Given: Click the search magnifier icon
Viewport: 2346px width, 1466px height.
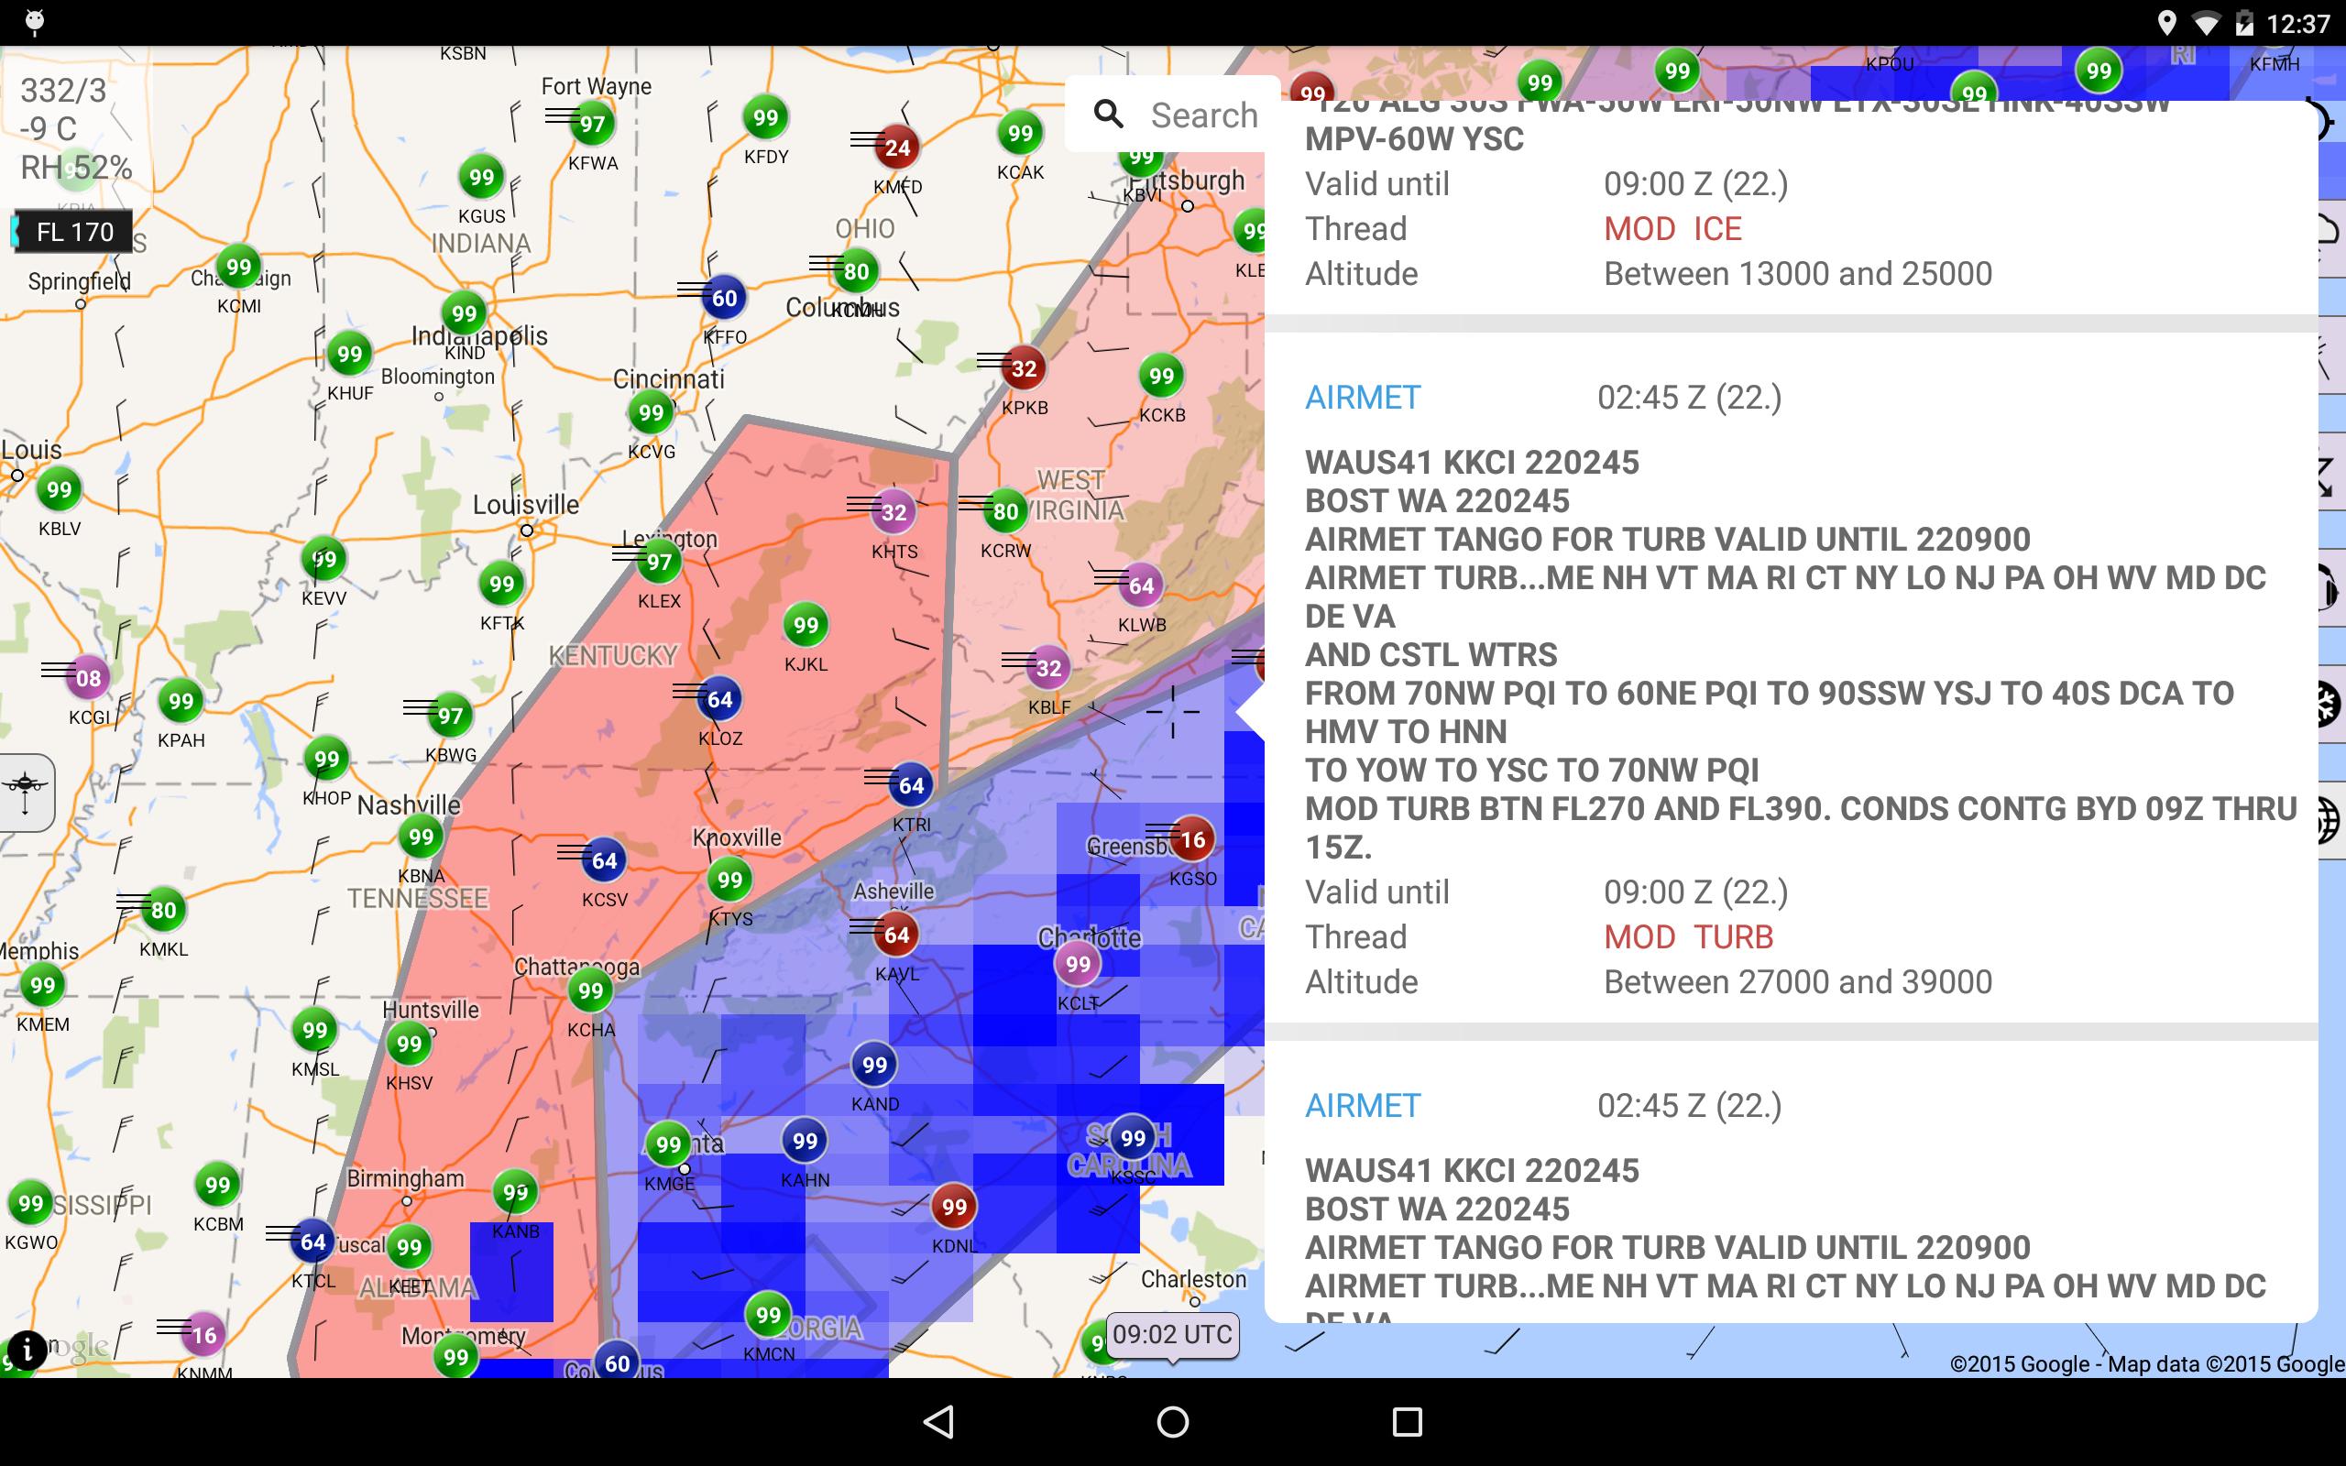Looking at the screenshot, I should pyautogui.click(x=1109, y=115).
